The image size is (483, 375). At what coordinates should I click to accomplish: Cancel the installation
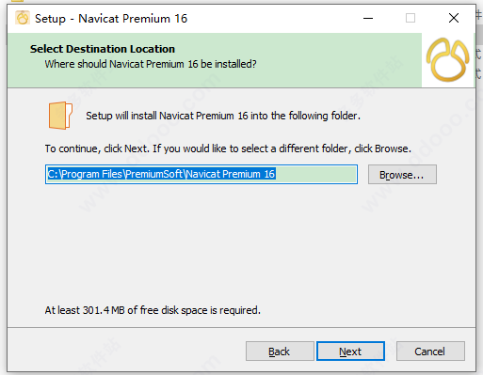pyautogui.click(x=430, y=352)
